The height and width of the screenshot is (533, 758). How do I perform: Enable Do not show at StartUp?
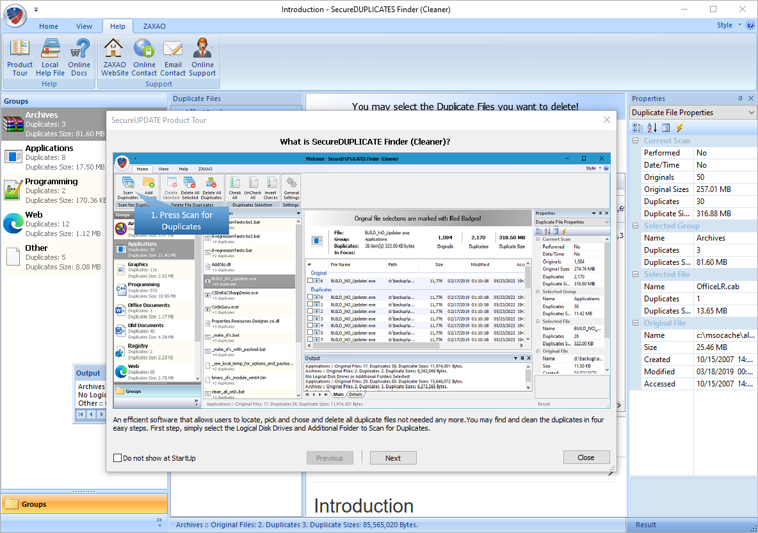coord(117,457)
